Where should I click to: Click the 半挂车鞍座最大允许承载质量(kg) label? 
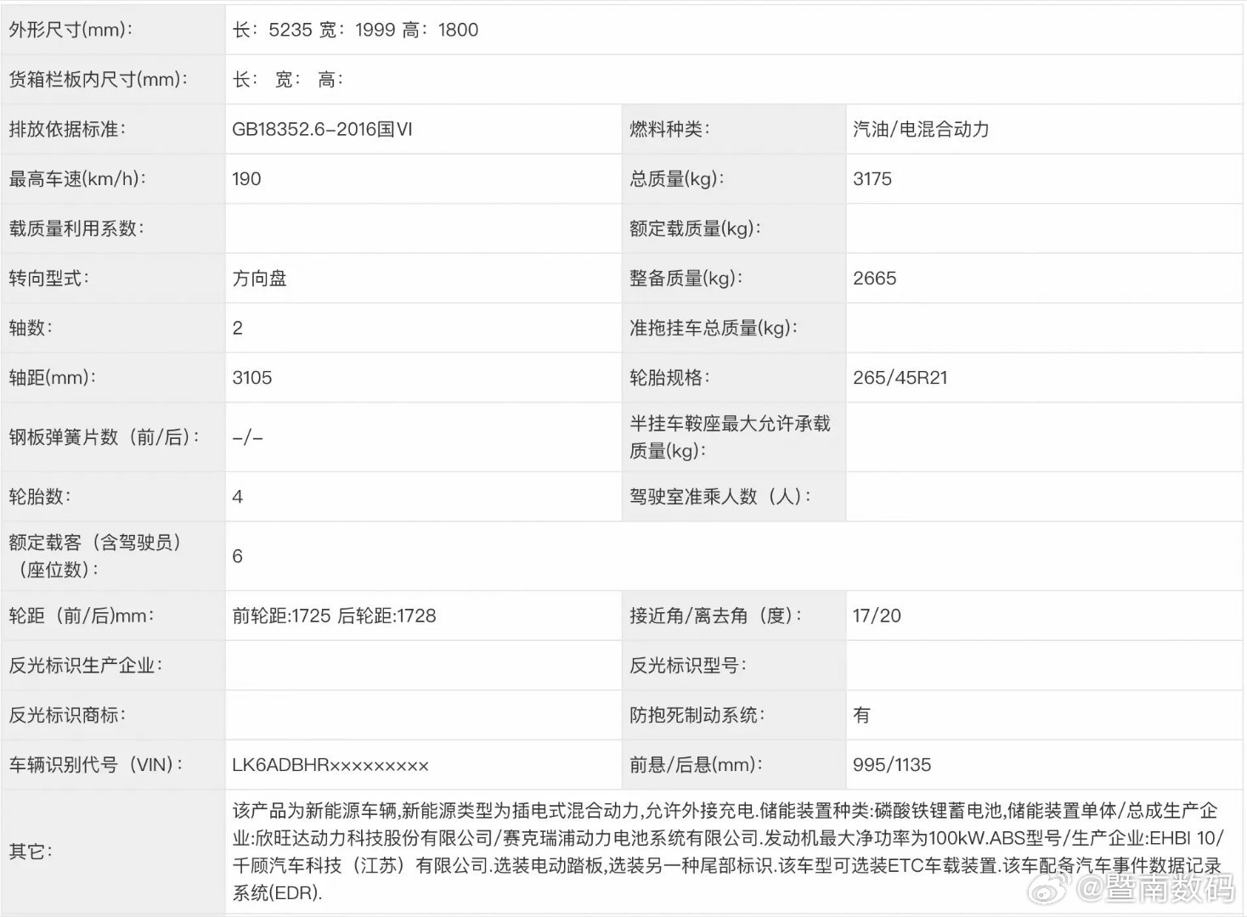click(730, 437)
